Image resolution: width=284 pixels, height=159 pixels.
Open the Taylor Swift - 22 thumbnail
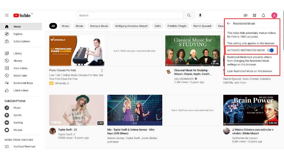click(x=77, y=110)
